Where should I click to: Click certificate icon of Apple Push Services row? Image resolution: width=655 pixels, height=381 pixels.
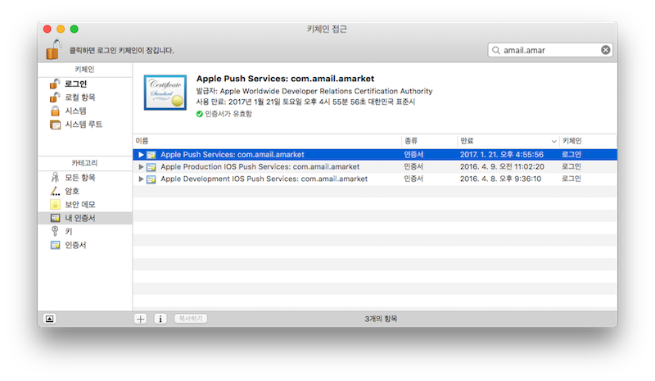pos(151,155)
